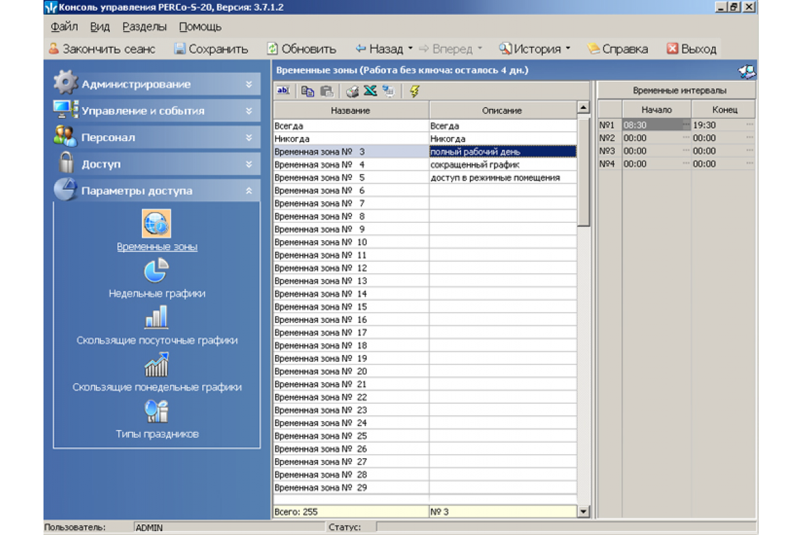
Task: Click the copy icon in the zones toolbar
Action: 308,91
